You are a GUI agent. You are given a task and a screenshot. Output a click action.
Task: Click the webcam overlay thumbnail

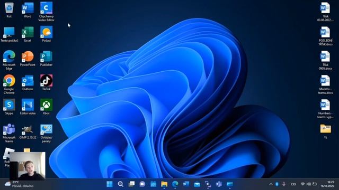[28, 166]
